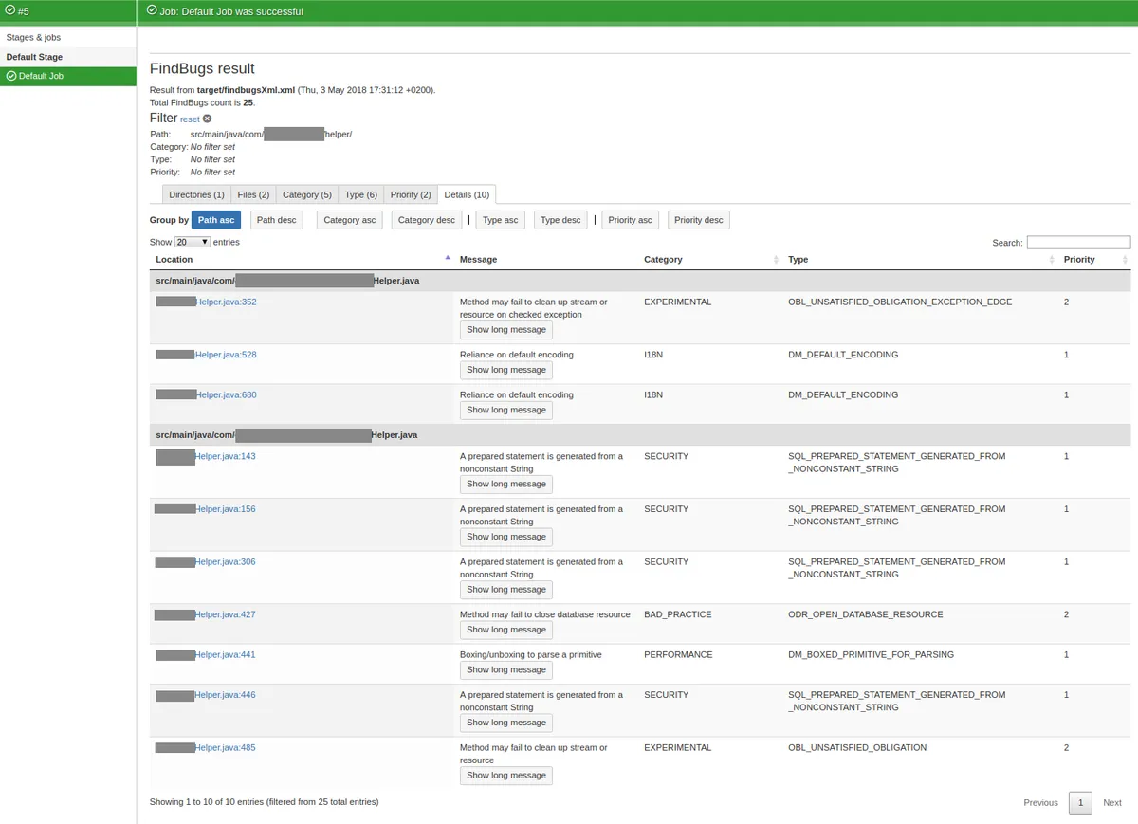Click the PERFORMANCE category cell
The width and height of the screenshot is (1138, 824).
678,654
